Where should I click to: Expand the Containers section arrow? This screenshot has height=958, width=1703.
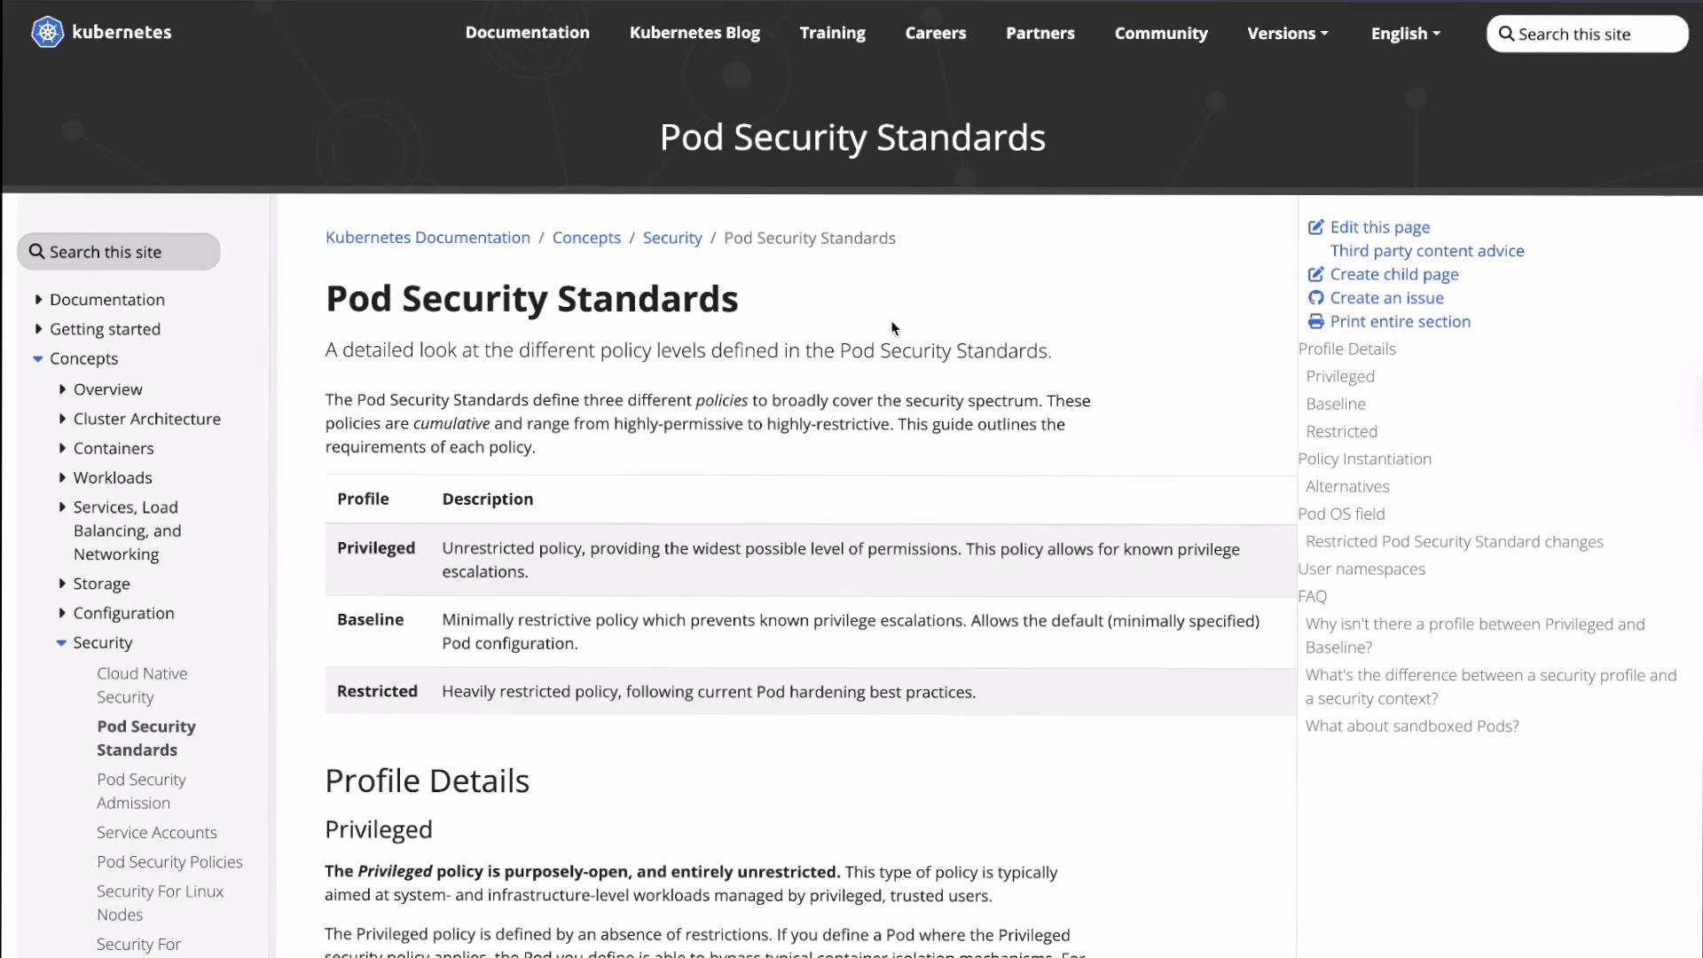point(62,448)
